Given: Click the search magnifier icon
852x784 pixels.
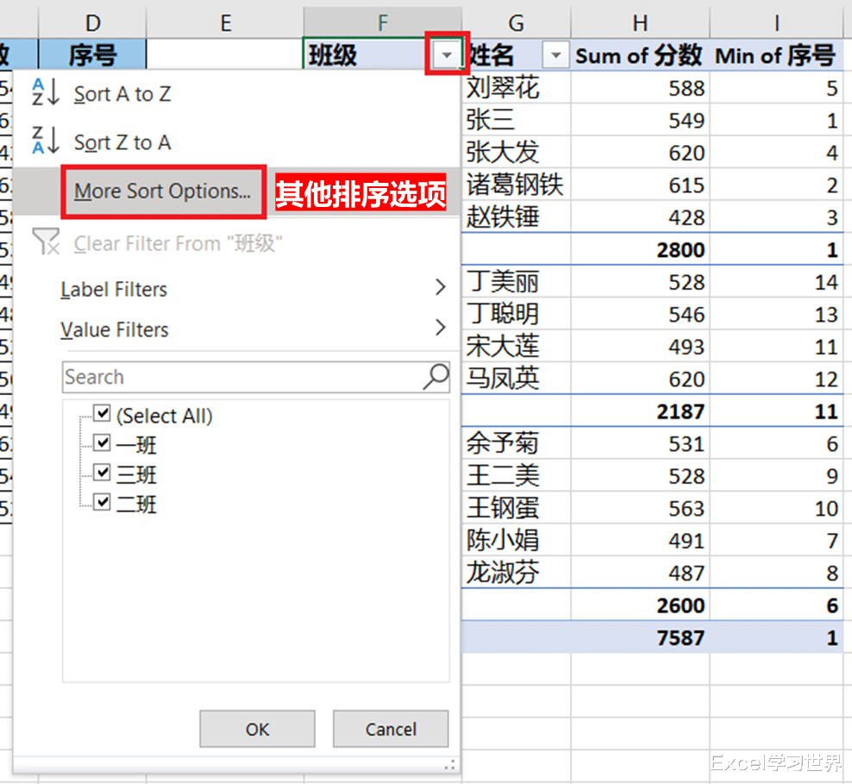Looking at the screenshot, I should [436, 377].
